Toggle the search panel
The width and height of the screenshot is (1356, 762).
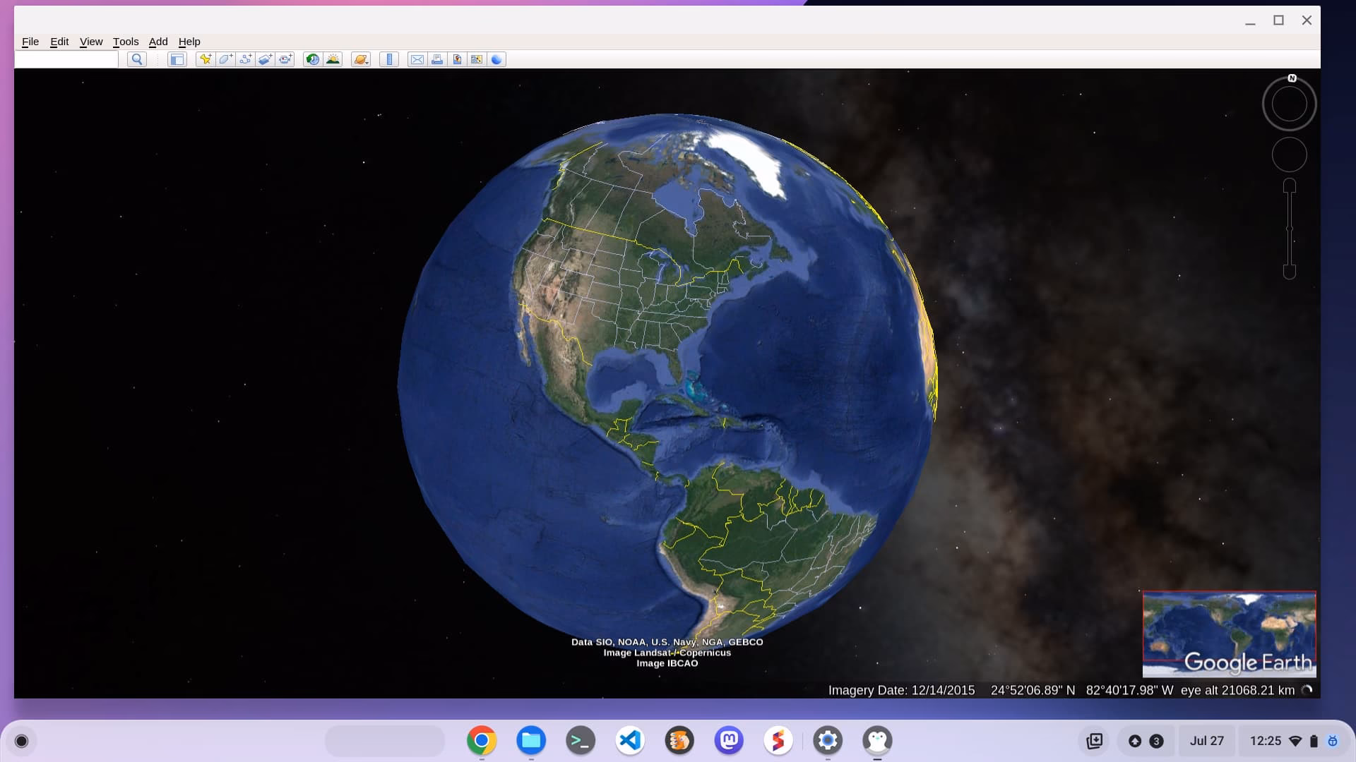[136, 59]
